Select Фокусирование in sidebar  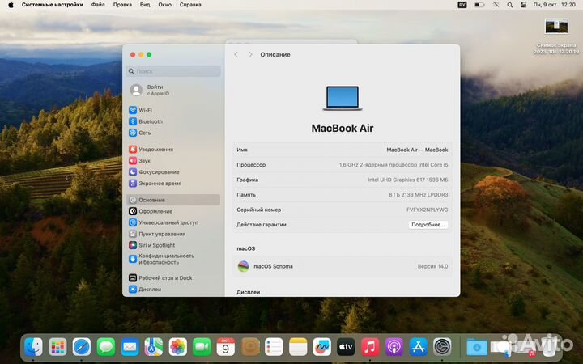(x=154, y=172)
